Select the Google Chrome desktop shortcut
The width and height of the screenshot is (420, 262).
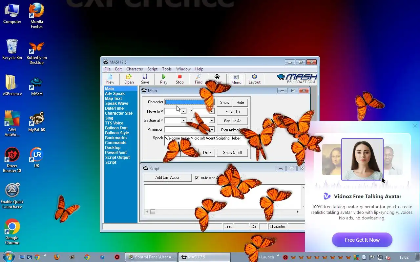12,232
